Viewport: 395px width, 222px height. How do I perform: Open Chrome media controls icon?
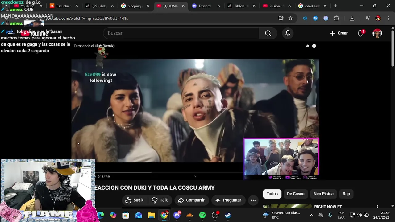pos(368,18)
